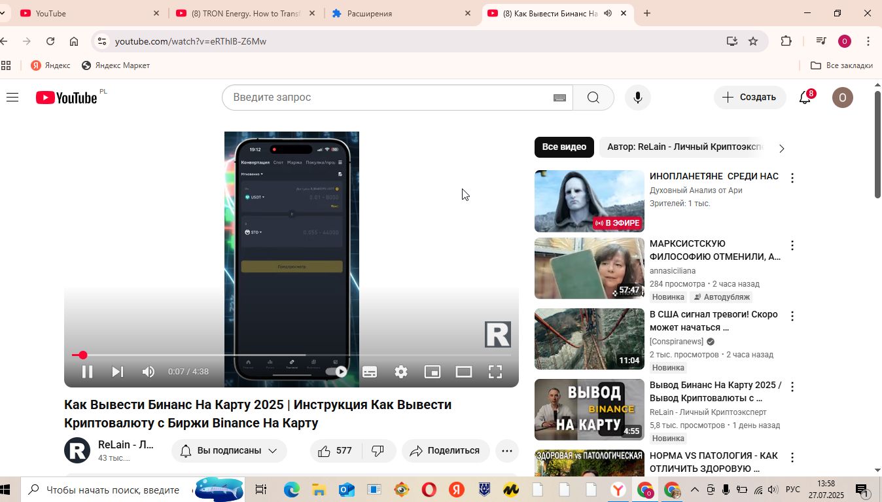Open ИНОПЛАНЕТЯНЕ СРЕДИ НАС live thumbnail
The height and width of the screenshot is (502, 882).
tap(590, 201)
